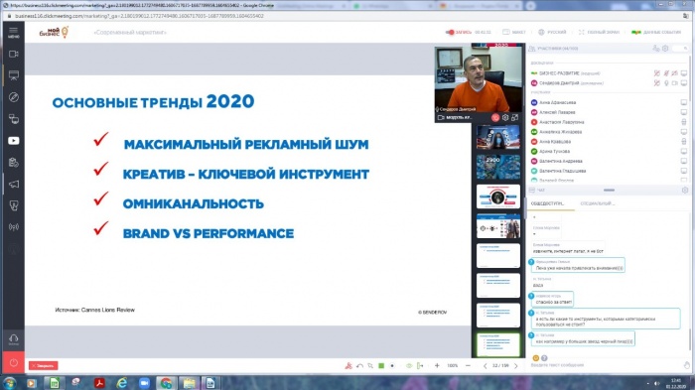The height and width of the screenshot is (390, 695).
Task: Pick the green color swatch in the drawing toolbar
Action: [x=381, y=365]
